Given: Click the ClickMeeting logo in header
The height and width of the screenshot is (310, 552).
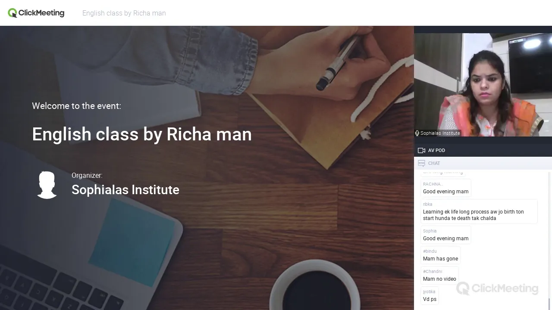Looking at the screenshot, I should (x=36, y=13).
